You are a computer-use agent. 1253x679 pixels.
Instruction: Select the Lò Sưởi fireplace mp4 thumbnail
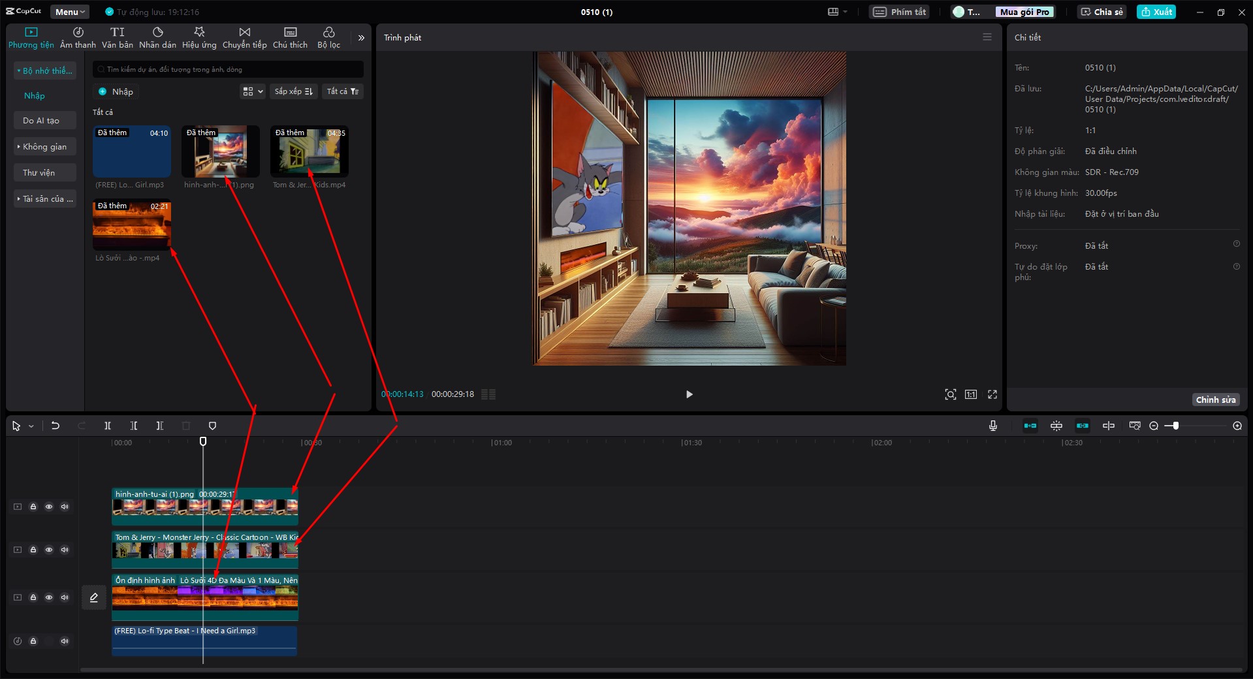point(131,225)
